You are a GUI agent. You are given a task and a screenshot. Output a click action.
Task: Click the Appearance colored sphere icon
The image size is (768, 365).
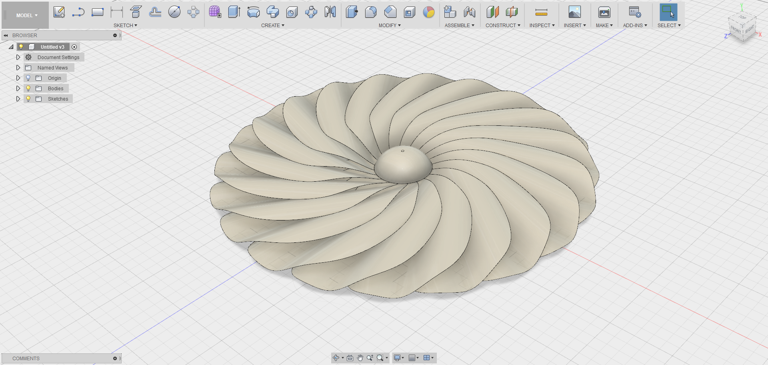coord(429,13)
